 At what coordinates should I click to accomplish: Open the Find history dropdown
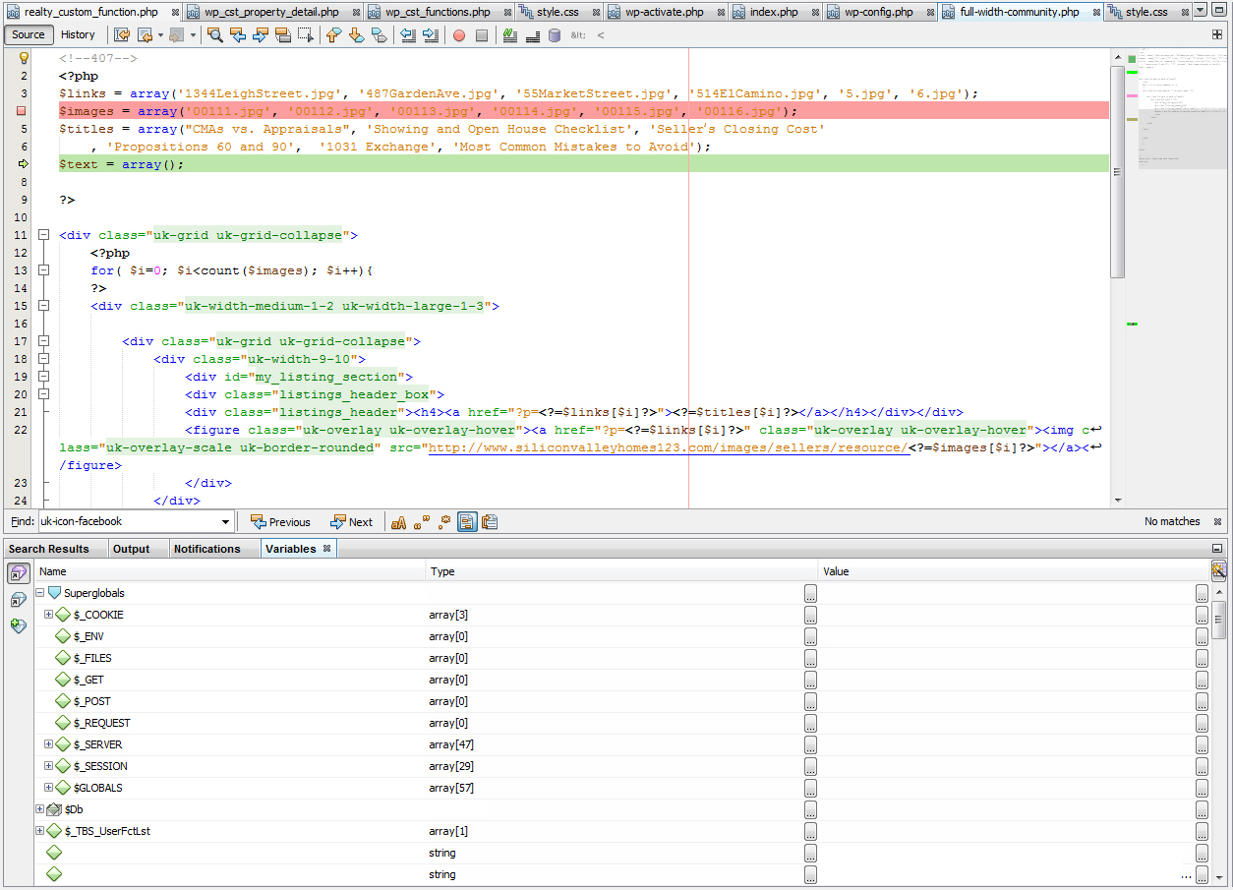(x=225, y=522)
